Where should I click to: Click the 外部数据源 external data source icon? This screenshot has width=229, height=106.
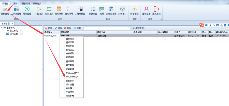tap(111, 10)
